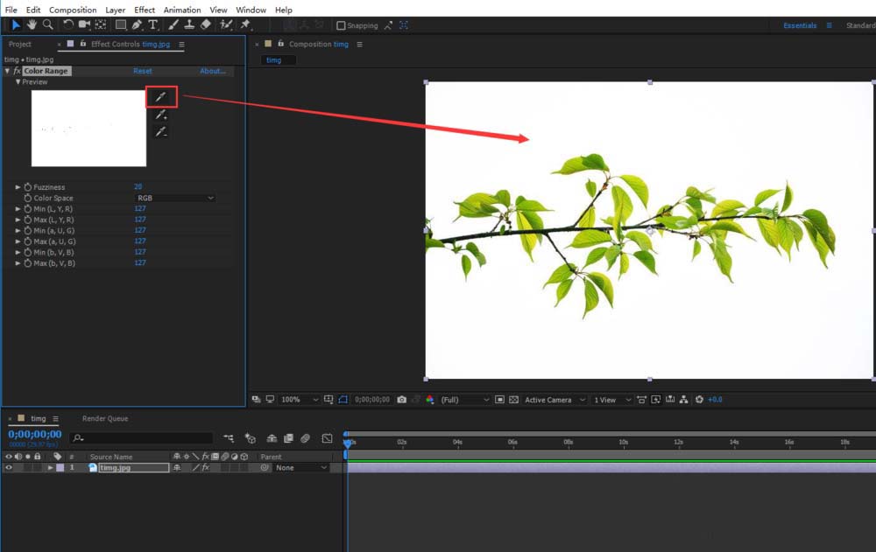Screen dimensions: 876x552
Task: Click the Fuzziness value 20
Action: [138, 187]
